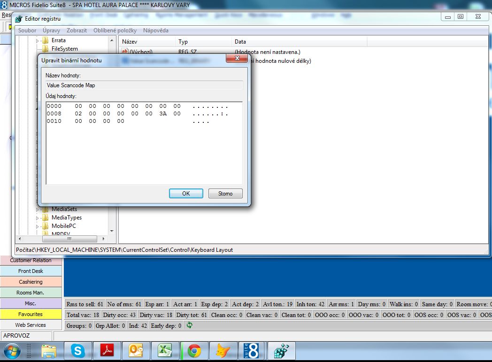Open Windows Explorer from taskbar
492x362 pixels.
[49, 351]
